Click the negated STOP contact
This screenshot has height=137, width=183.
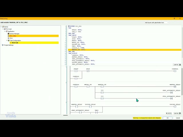click(x=88, y=71)
